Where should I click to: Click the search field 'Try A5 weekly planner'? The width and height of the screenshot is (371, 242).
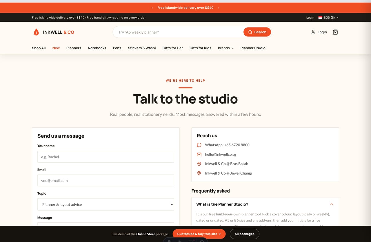point(178,32)
